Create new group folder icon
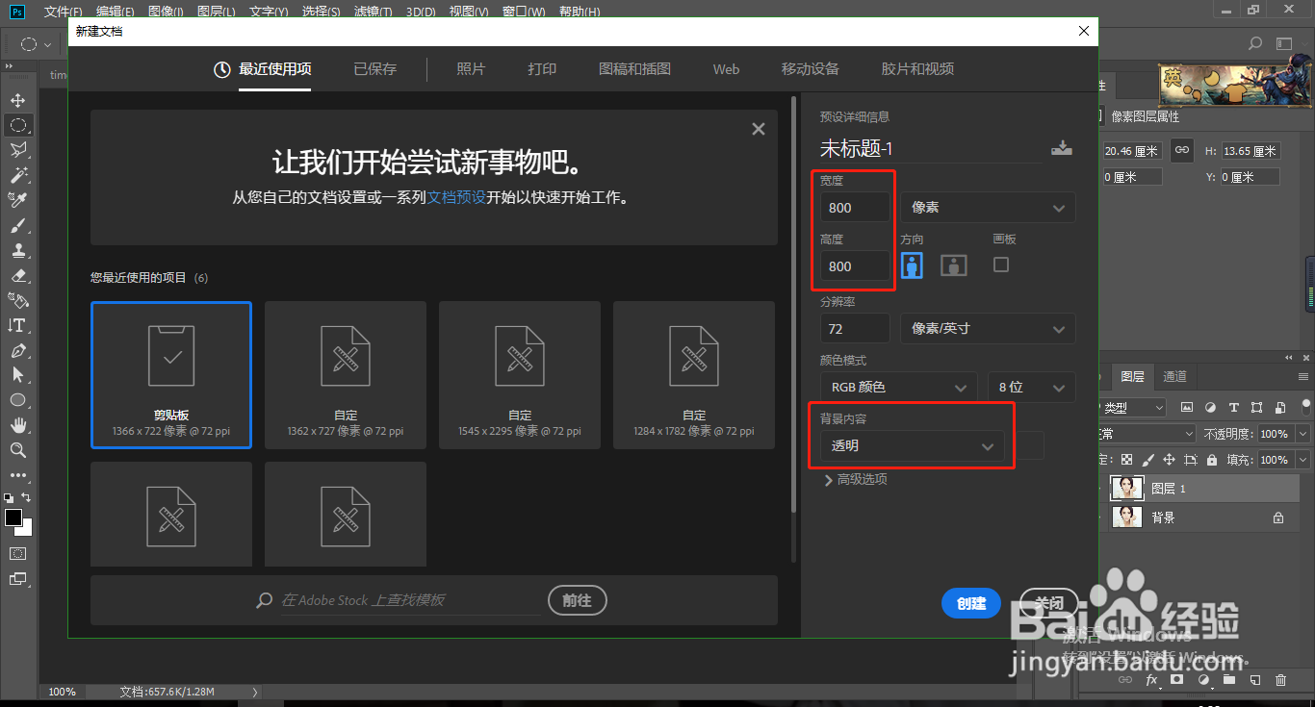 coord(1228,680)
